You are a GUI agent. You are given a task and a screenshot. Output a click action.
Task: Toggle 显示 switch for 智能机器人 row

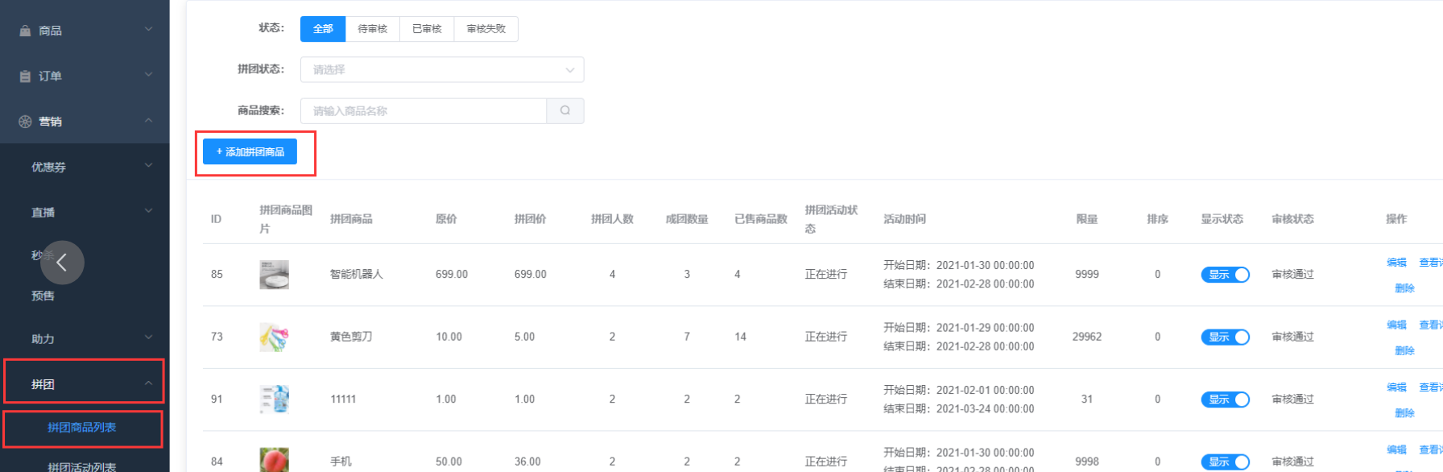pyautogui.click(x=1225, y=275)
